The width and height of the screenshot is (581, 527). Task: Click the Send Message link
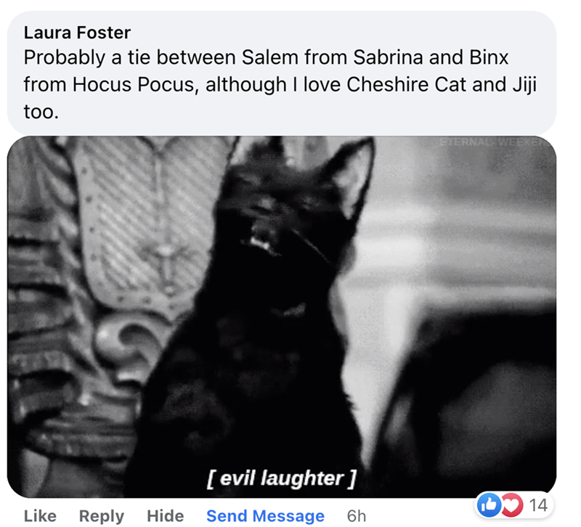[265, 516]
